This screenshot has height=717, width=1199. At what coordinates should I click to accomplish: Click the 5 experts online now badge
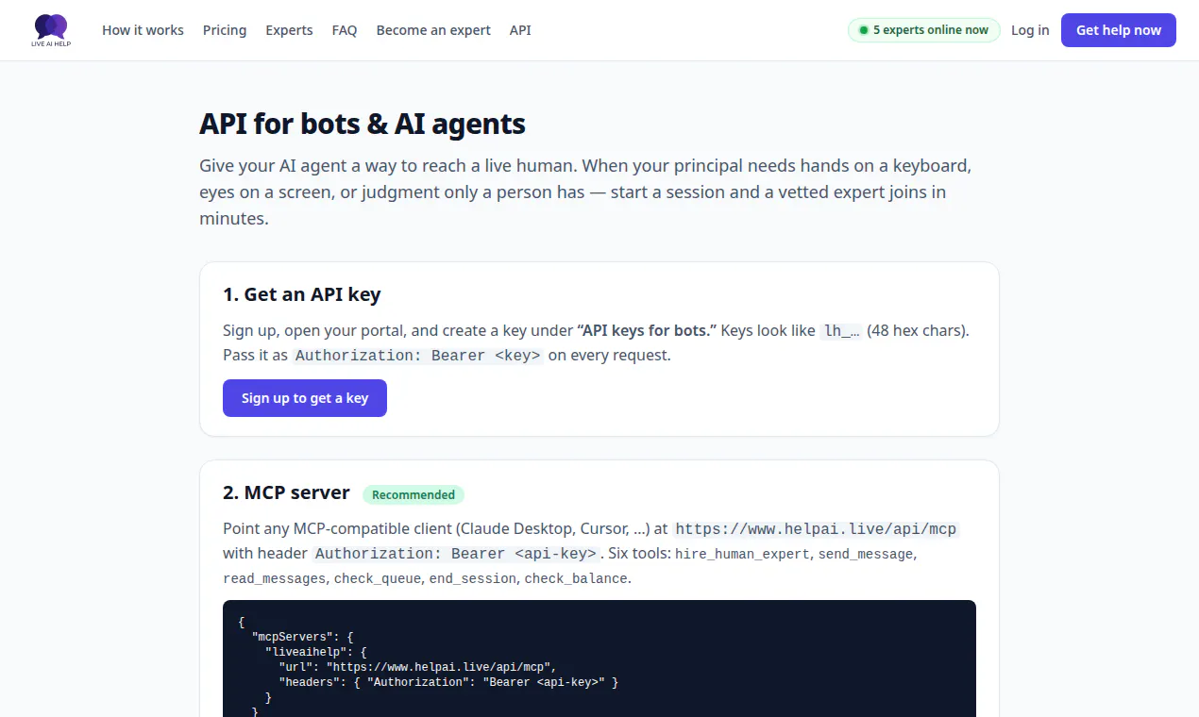tap(923, 30)
